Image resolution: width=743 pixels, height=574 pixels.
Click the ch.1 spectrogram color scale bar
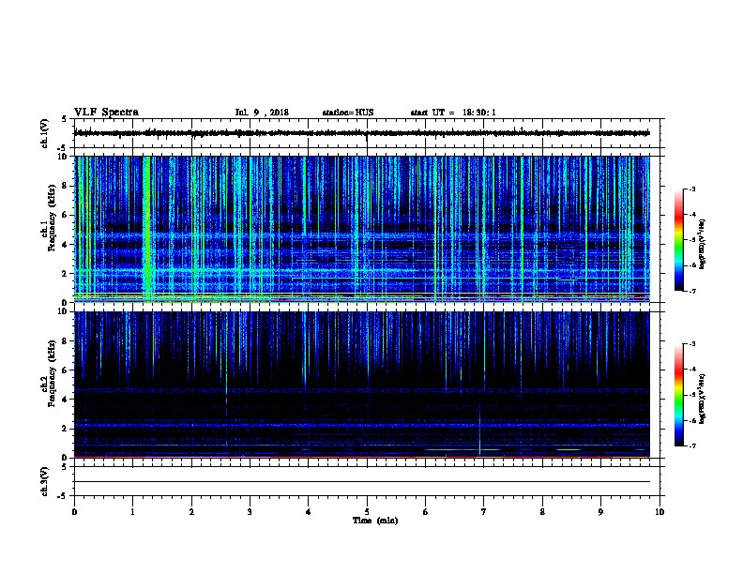[679, 240]
